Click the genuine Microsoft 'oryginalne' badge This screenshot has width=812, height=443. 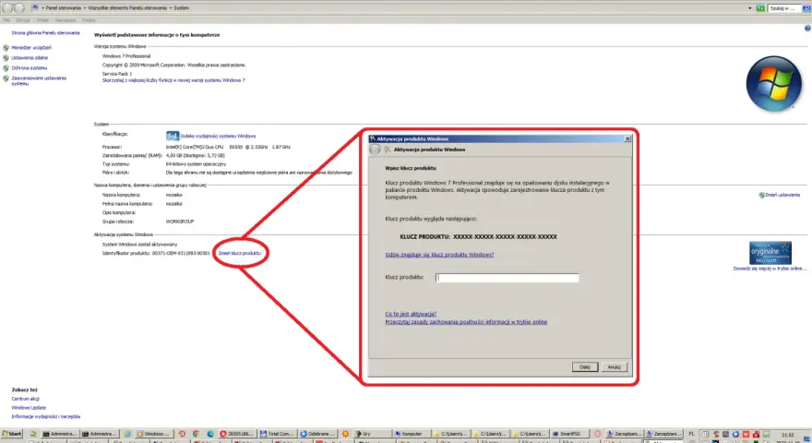click(x=770, y=253)
